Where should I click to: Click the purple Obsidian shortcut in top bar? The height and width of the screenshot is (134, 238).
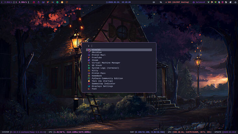[39, 2]
